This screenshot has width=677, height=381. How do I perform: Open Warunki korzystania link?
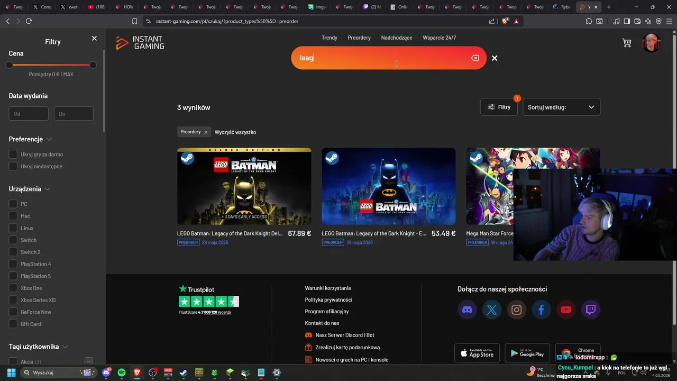pyautogui.click(x=327, y=288)
